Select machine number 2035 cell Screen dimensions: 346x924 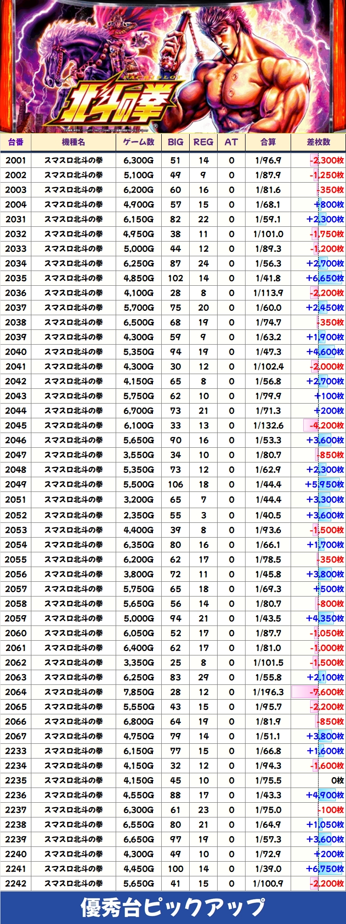point(16,278)
